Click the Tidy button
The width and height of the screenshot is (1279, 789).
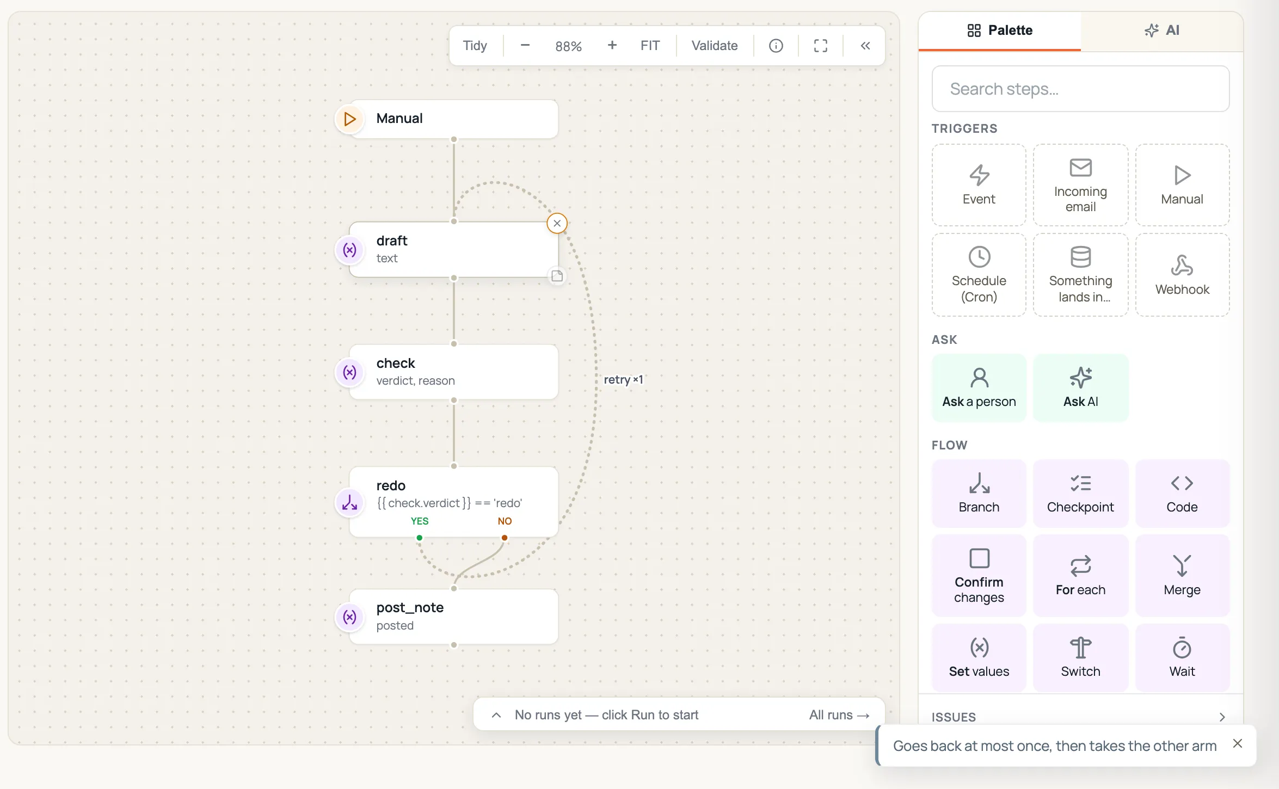click(x=475, y=46)
